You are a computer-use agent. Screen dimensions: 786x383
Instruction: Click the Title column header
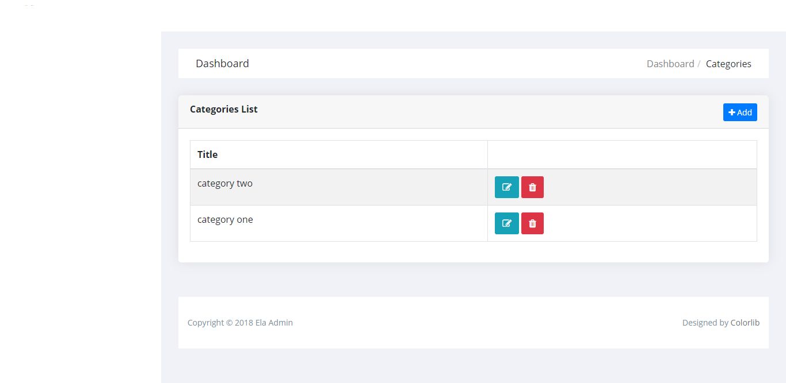coord(208,154)
